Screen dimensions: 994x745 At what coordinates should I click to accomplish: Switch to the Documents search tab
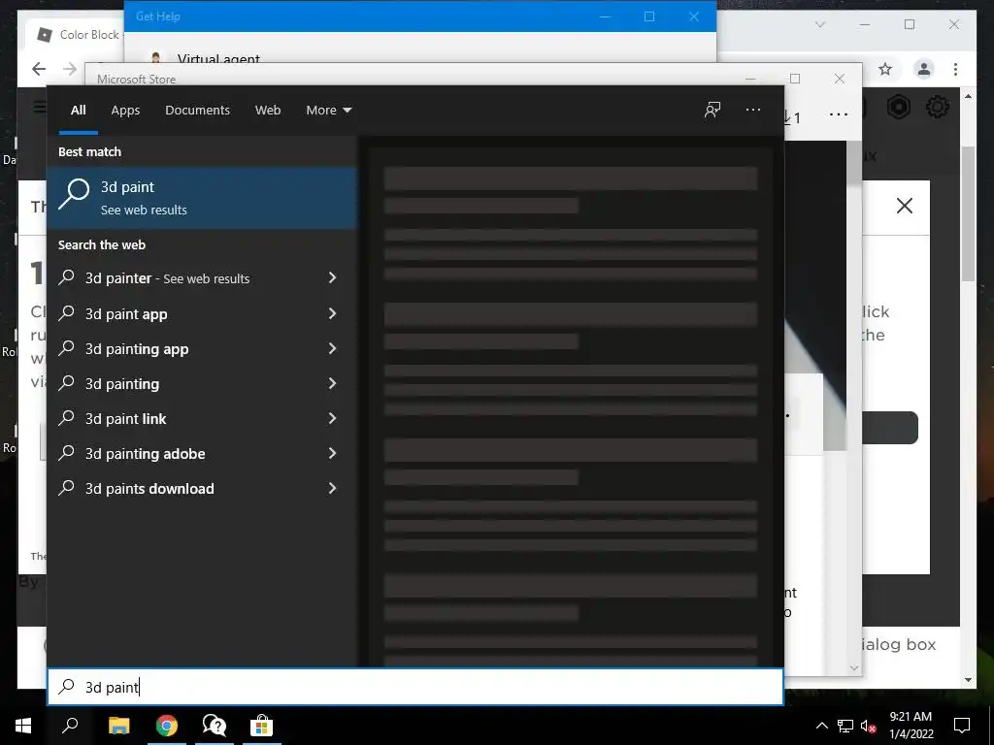click(197, 111)
